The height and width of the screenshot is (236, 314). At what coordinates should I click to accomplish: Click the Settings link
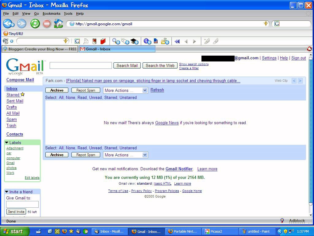point(269,58)
